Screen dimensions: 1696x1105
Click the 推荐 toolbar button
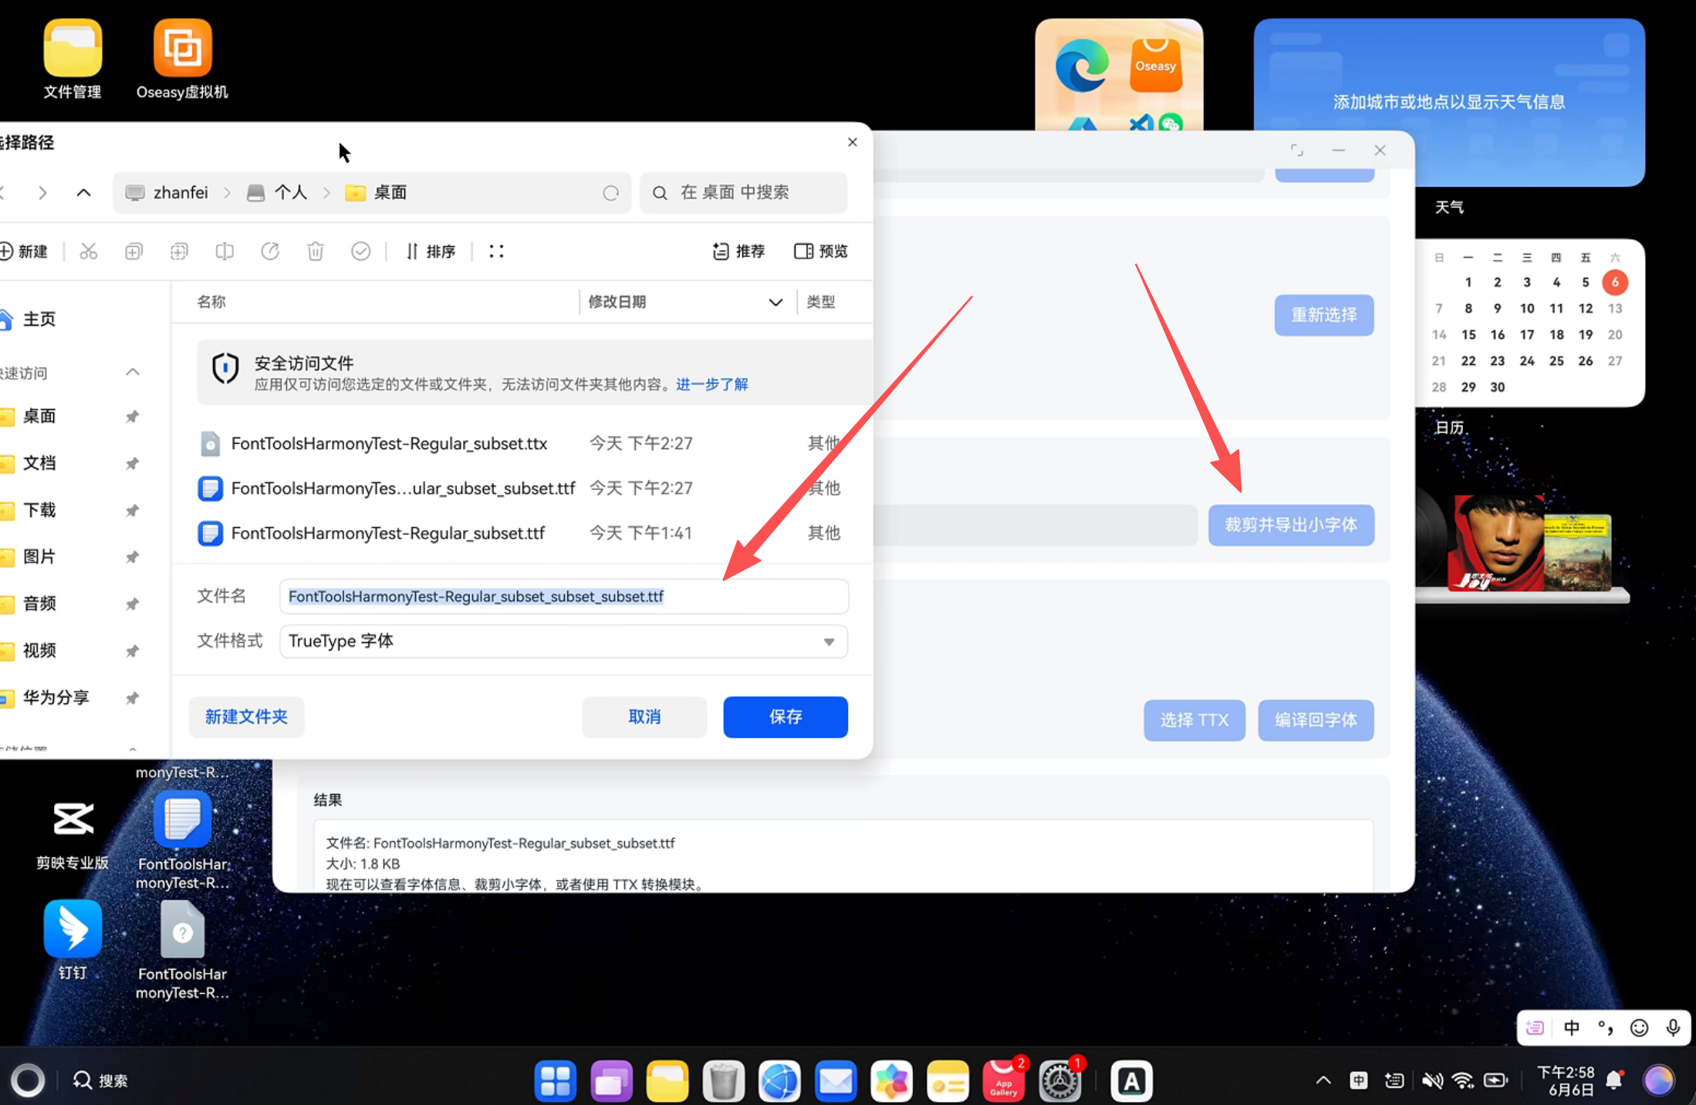click(738, 252)
